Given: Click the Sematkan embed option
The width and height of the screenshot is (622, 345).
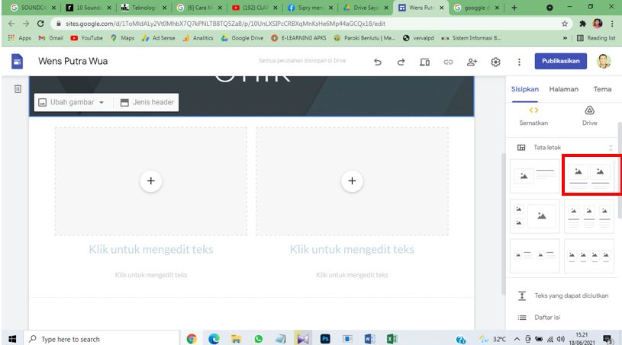Looking at the screenshot, I should pos(533,114).
